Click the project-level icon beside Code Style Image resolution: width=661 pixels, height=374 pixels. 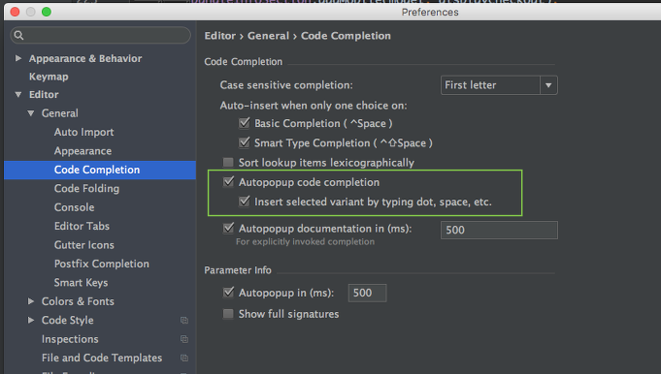coord(184,320)
